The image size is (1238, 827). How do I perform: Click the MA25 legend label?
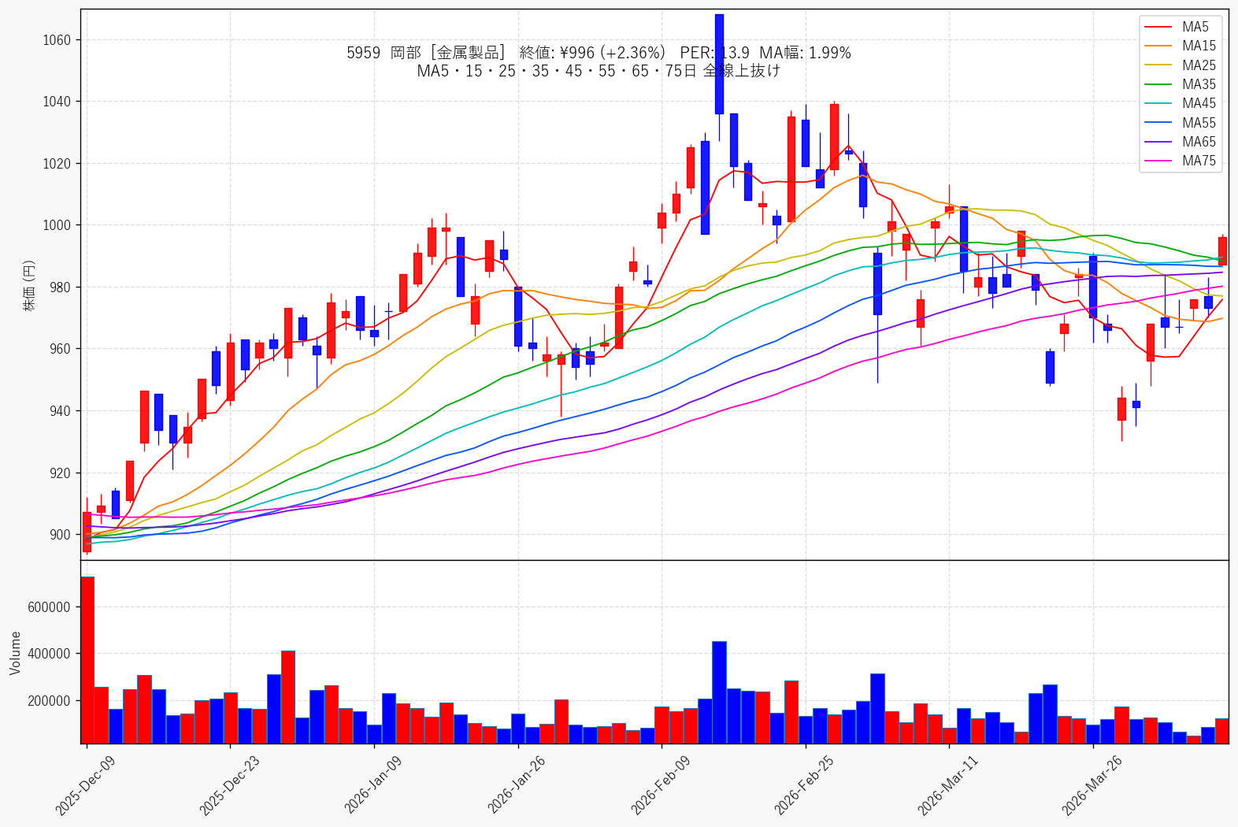(x=1199, y=65)
